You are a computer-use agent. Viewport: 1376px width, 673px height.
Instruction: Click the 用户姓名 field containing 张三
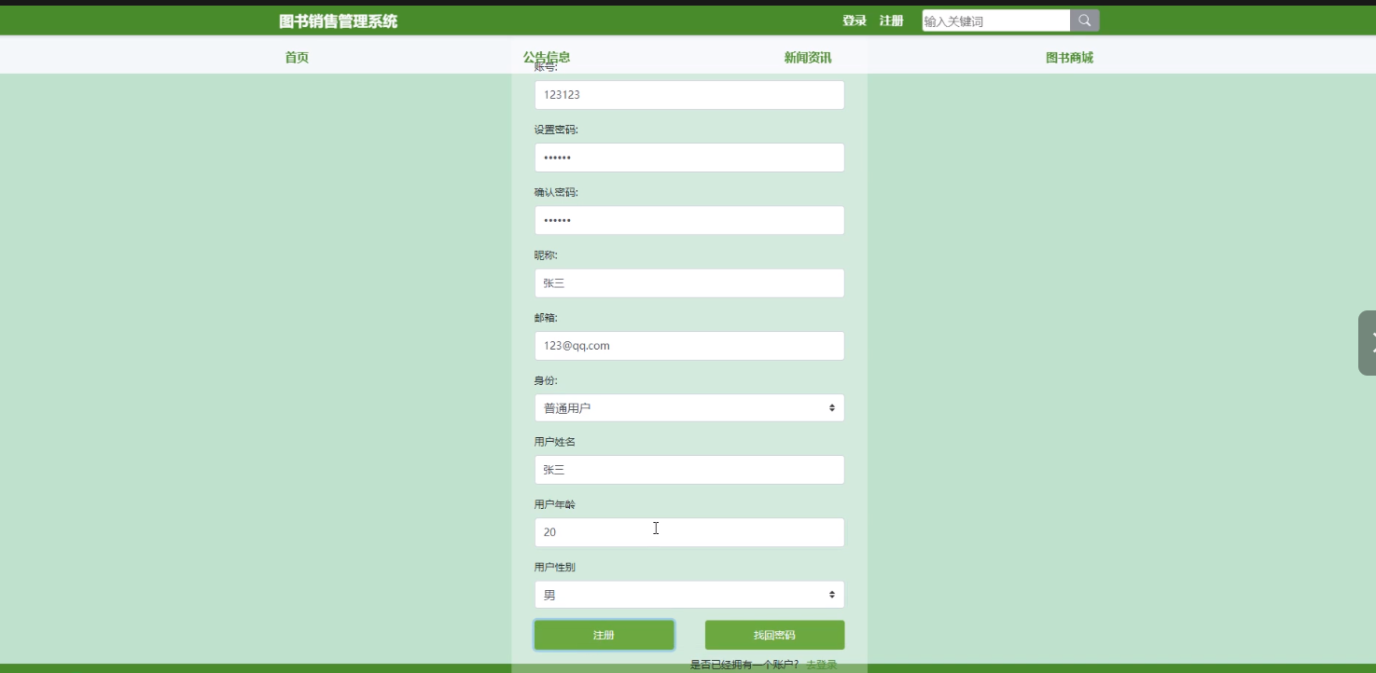[x=689, y=470]
